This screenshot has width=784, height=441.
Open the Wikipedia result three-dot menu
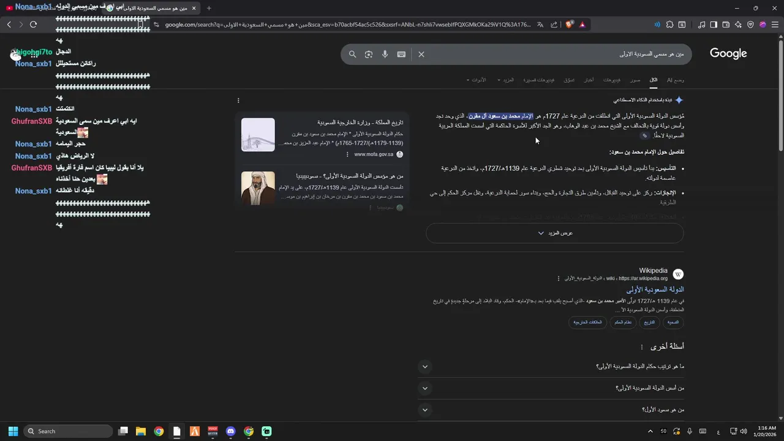point(559,278)
